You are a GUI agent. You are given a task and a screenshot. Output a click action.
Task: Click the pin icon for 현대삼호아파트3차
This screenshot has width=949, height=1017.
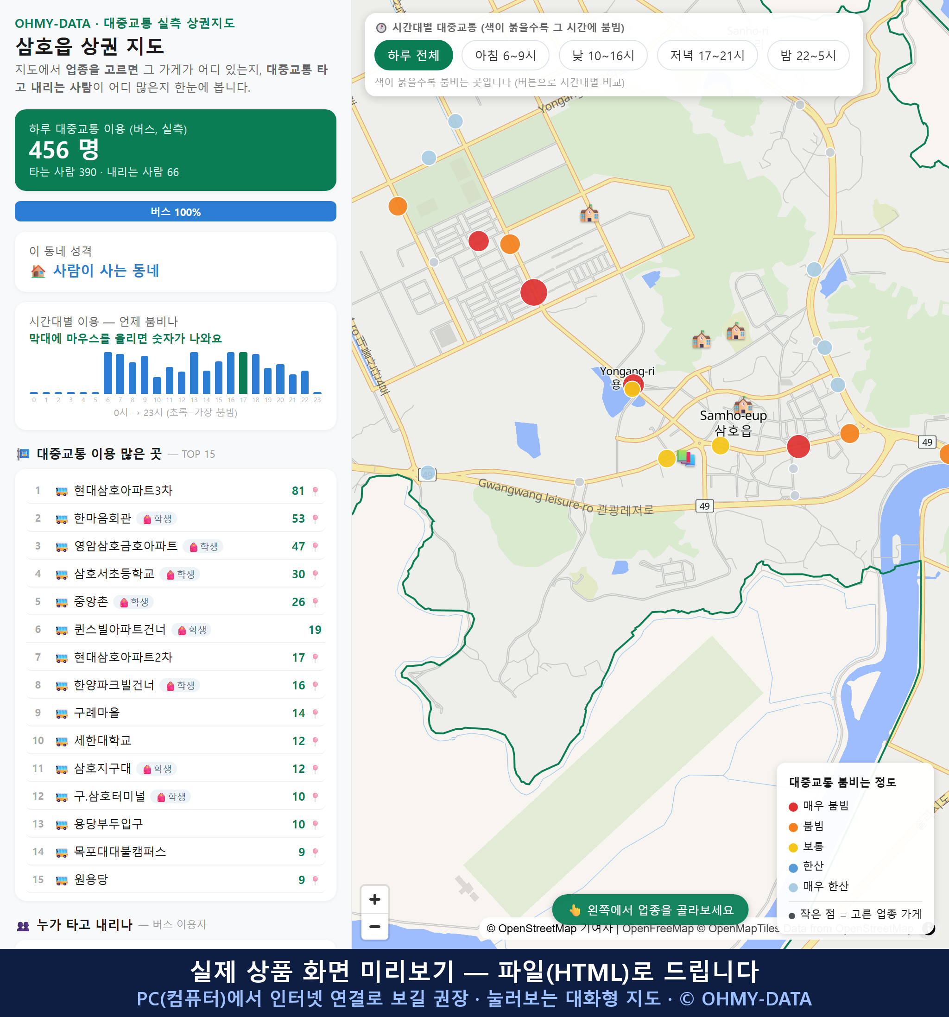click(315, 491)
